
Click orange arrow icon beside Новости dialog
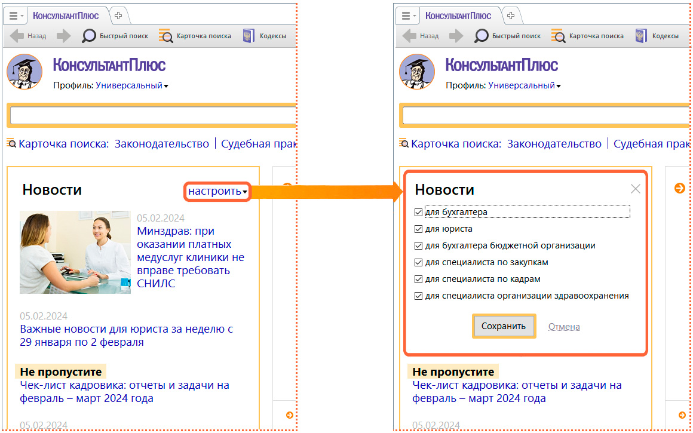pos(679,188)
